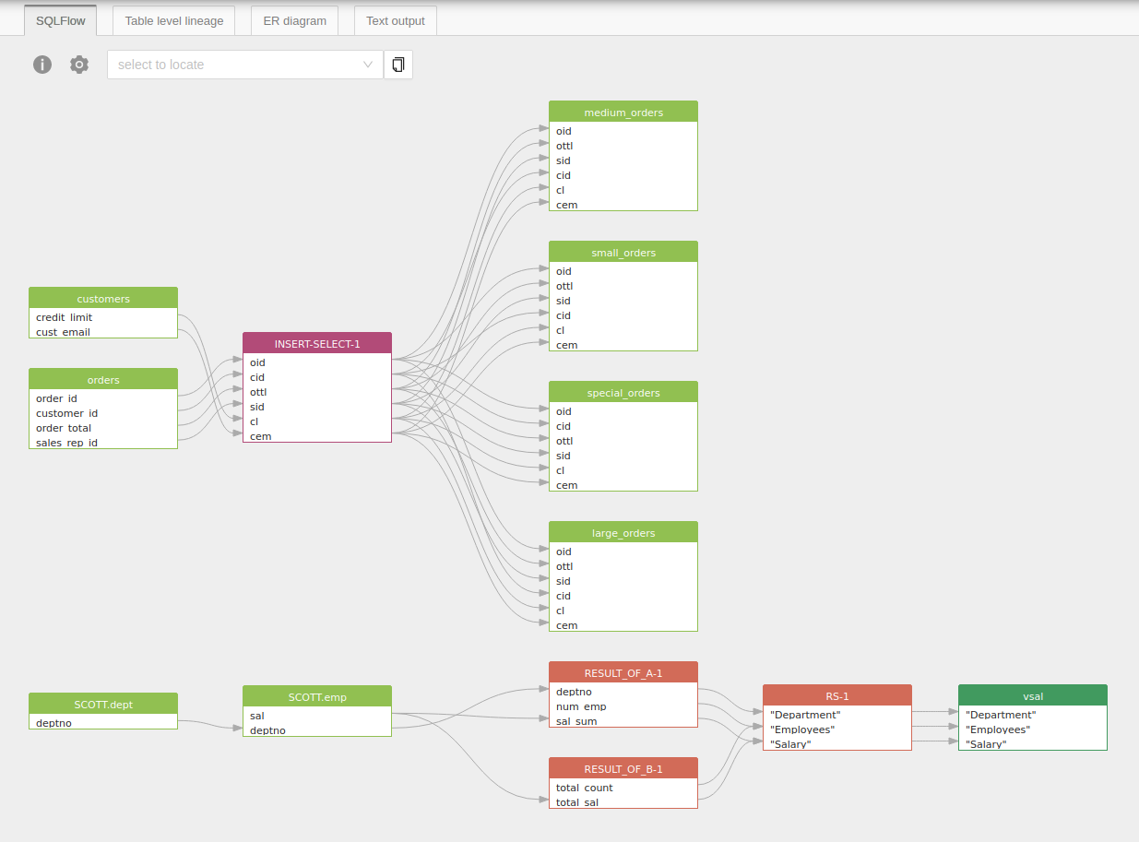Click the copy icon beside locate box
The width and height of the screenshot is (1139, 842).
coord(398,65)
